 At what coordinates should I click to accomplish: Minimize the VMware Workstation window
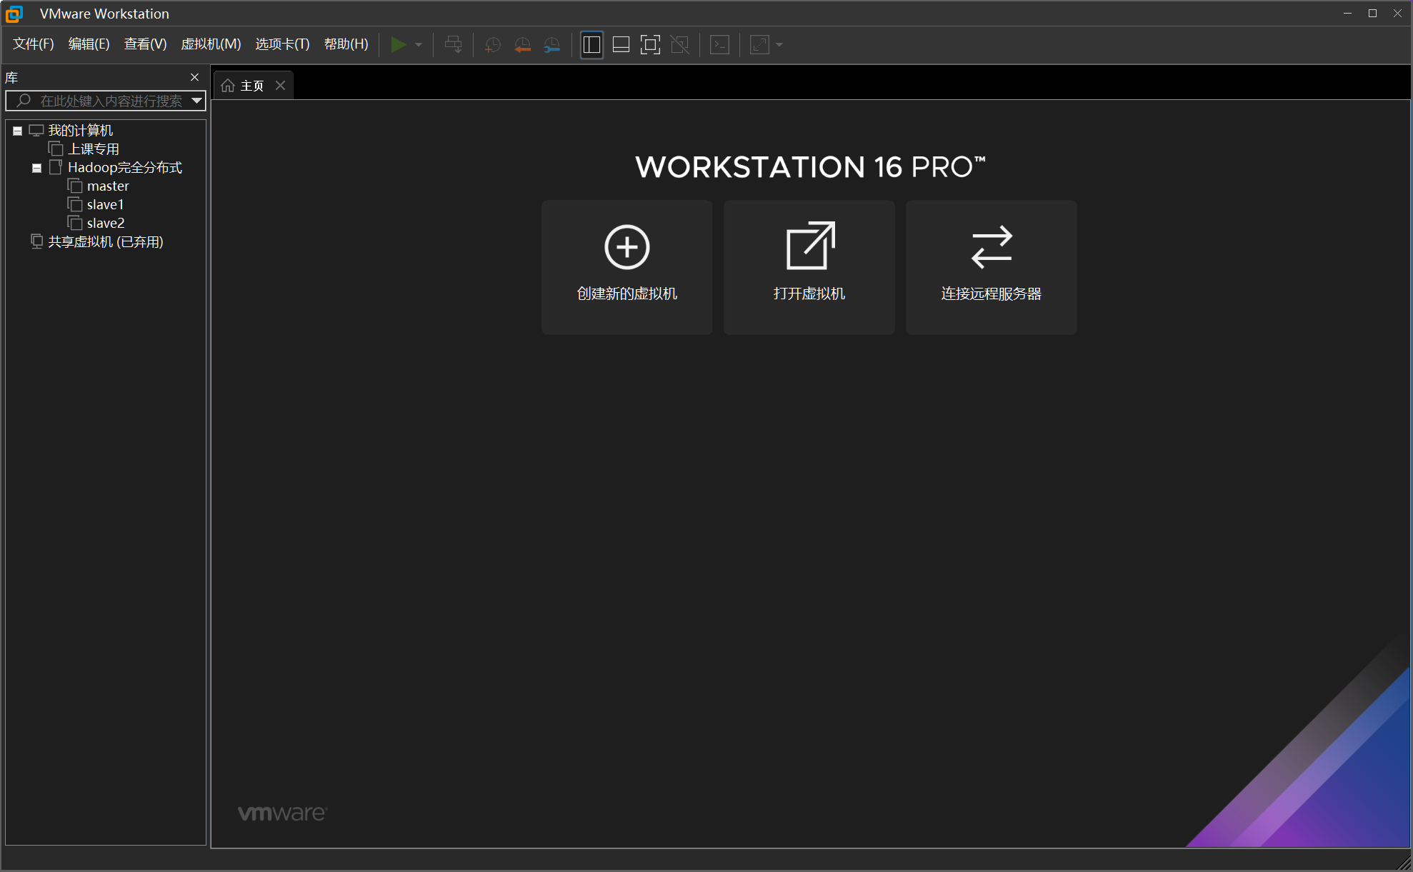coord(1347,14)
